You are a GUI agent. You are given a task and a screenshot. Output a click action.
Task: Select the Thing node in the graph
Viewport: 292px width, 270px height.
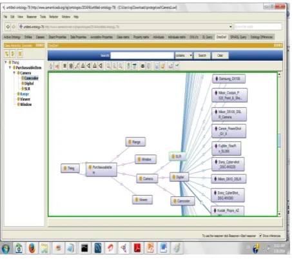(x=70, y=168)
